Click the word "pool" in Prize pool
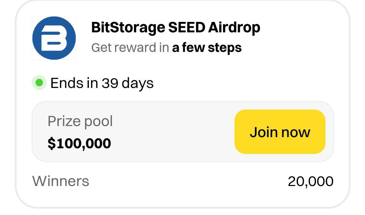 click(x=98, y=122)
